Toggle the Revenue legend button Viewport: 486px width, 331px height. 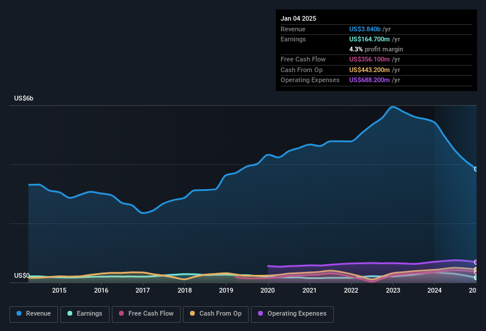coord(34,314)
